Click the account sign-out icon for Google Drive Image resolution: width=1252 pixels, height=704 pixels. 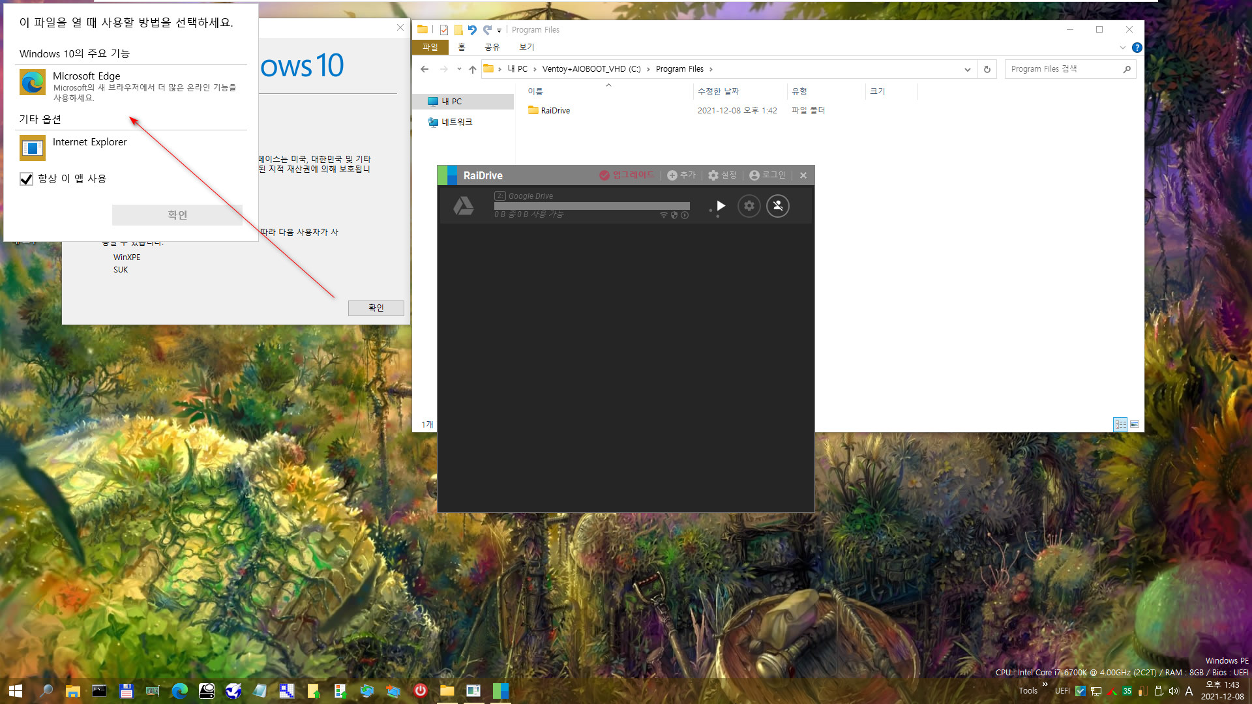click(777, 206)
